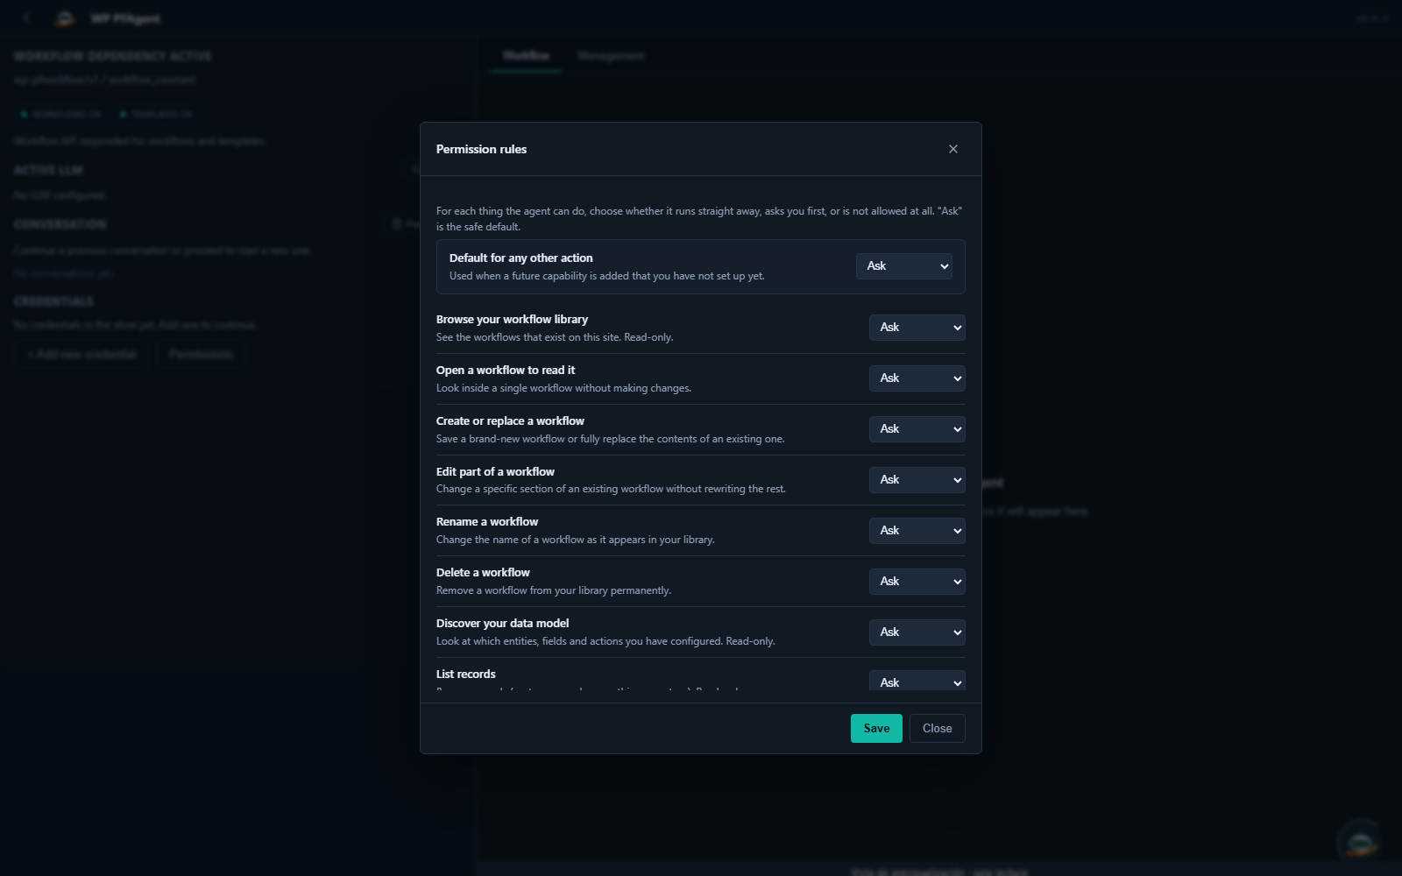The height and width of the screenshot is (876, 1402).
Task: Click the blurred Workflow tab behind the dialog
Action: pos(526,56)
